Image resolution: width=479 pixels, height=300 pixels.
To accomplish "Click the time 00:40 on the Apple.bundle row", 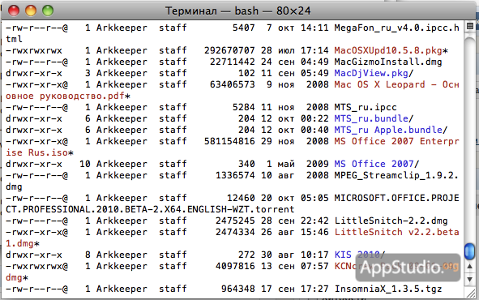I will [x=314, y=130].
